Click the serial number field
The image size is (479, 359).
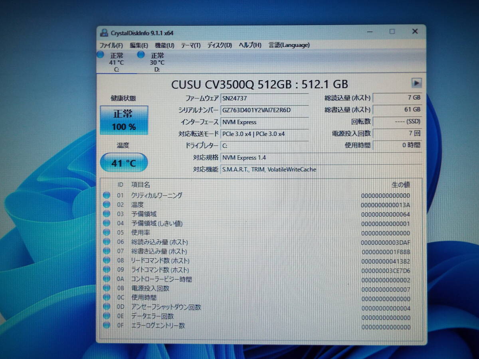264,110
